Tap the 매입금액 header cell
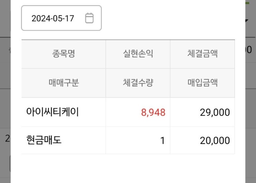256x183 pixels. [202, 83]
